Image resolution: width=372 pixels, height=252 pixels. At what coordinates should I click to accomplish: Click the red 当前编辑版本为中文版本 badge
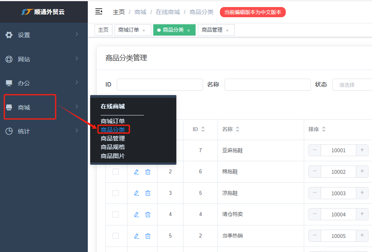(253, 12)
